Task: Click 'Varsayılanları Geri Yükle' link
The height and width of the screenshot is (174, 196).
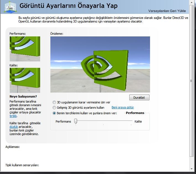Action: coord(167,11)
